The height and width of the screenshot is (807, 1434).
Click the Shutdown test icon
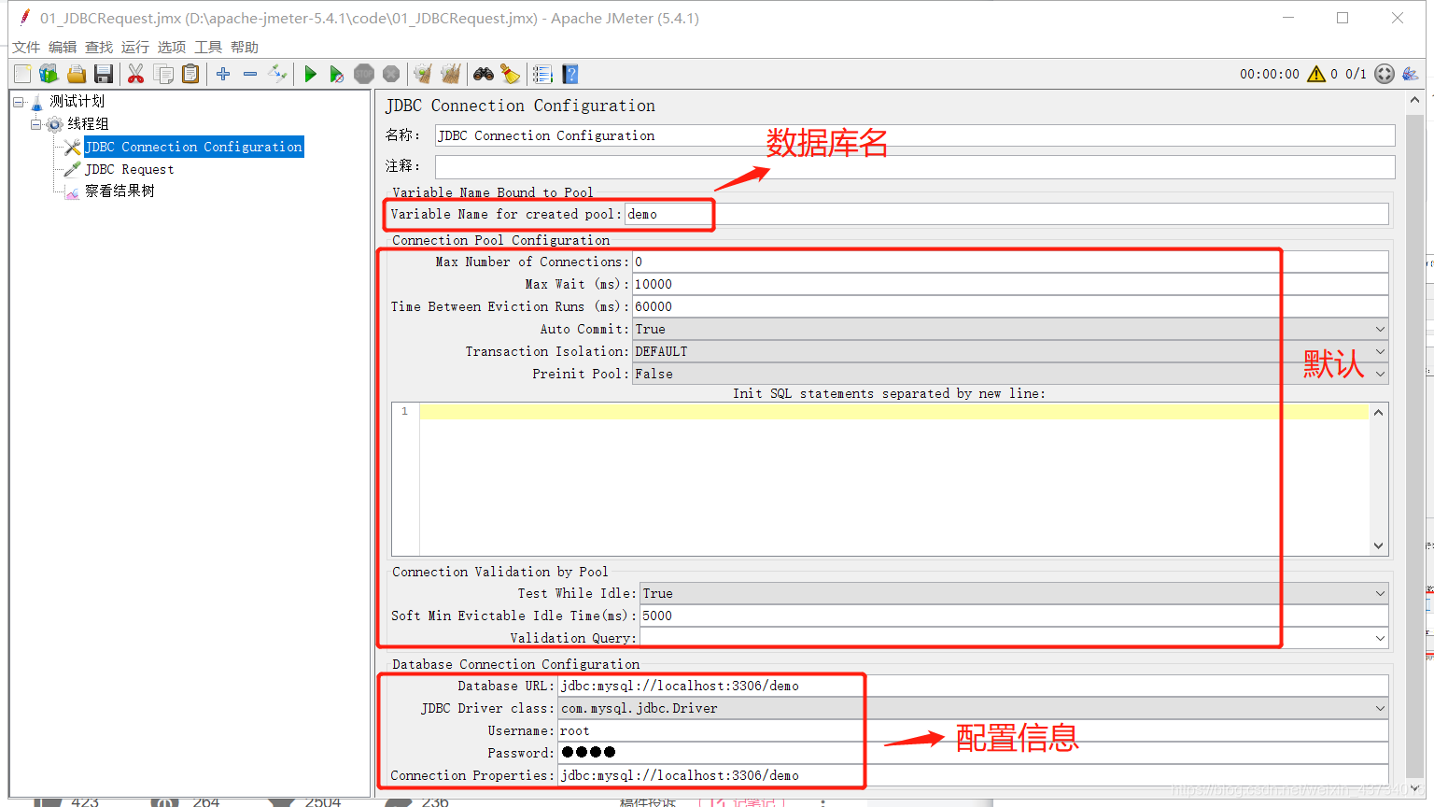pos(391,74)
